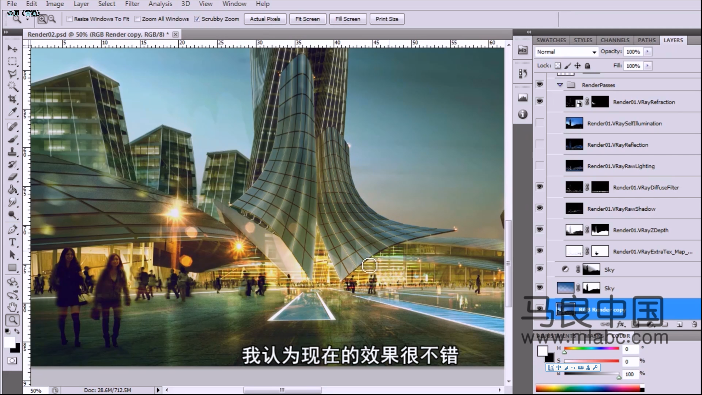This screenshot has width=702, height=395.
Task: Select the Zoom tool in toolbox
Action: click(x=12, y=320)
